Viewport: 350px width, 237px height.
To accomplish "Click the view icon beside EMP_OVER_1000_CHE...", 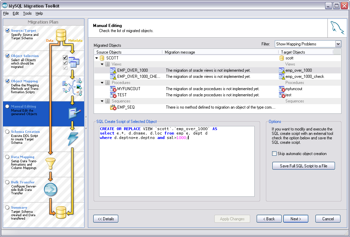I will point(113,77).
